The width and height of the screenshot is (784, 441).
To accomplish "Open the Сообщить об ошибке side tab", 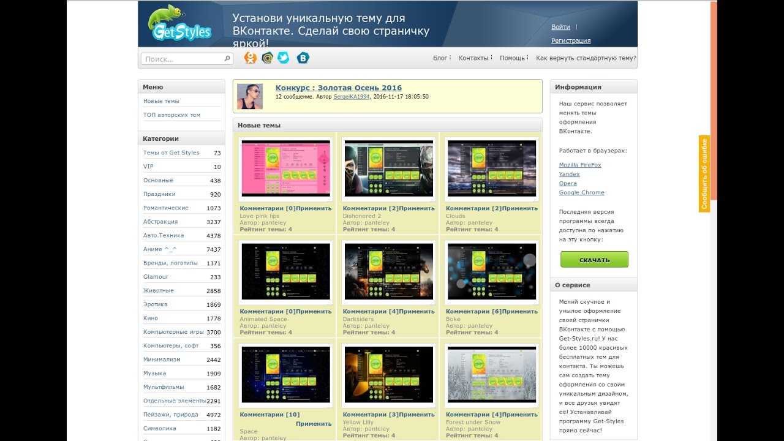I will pos(704,174).
